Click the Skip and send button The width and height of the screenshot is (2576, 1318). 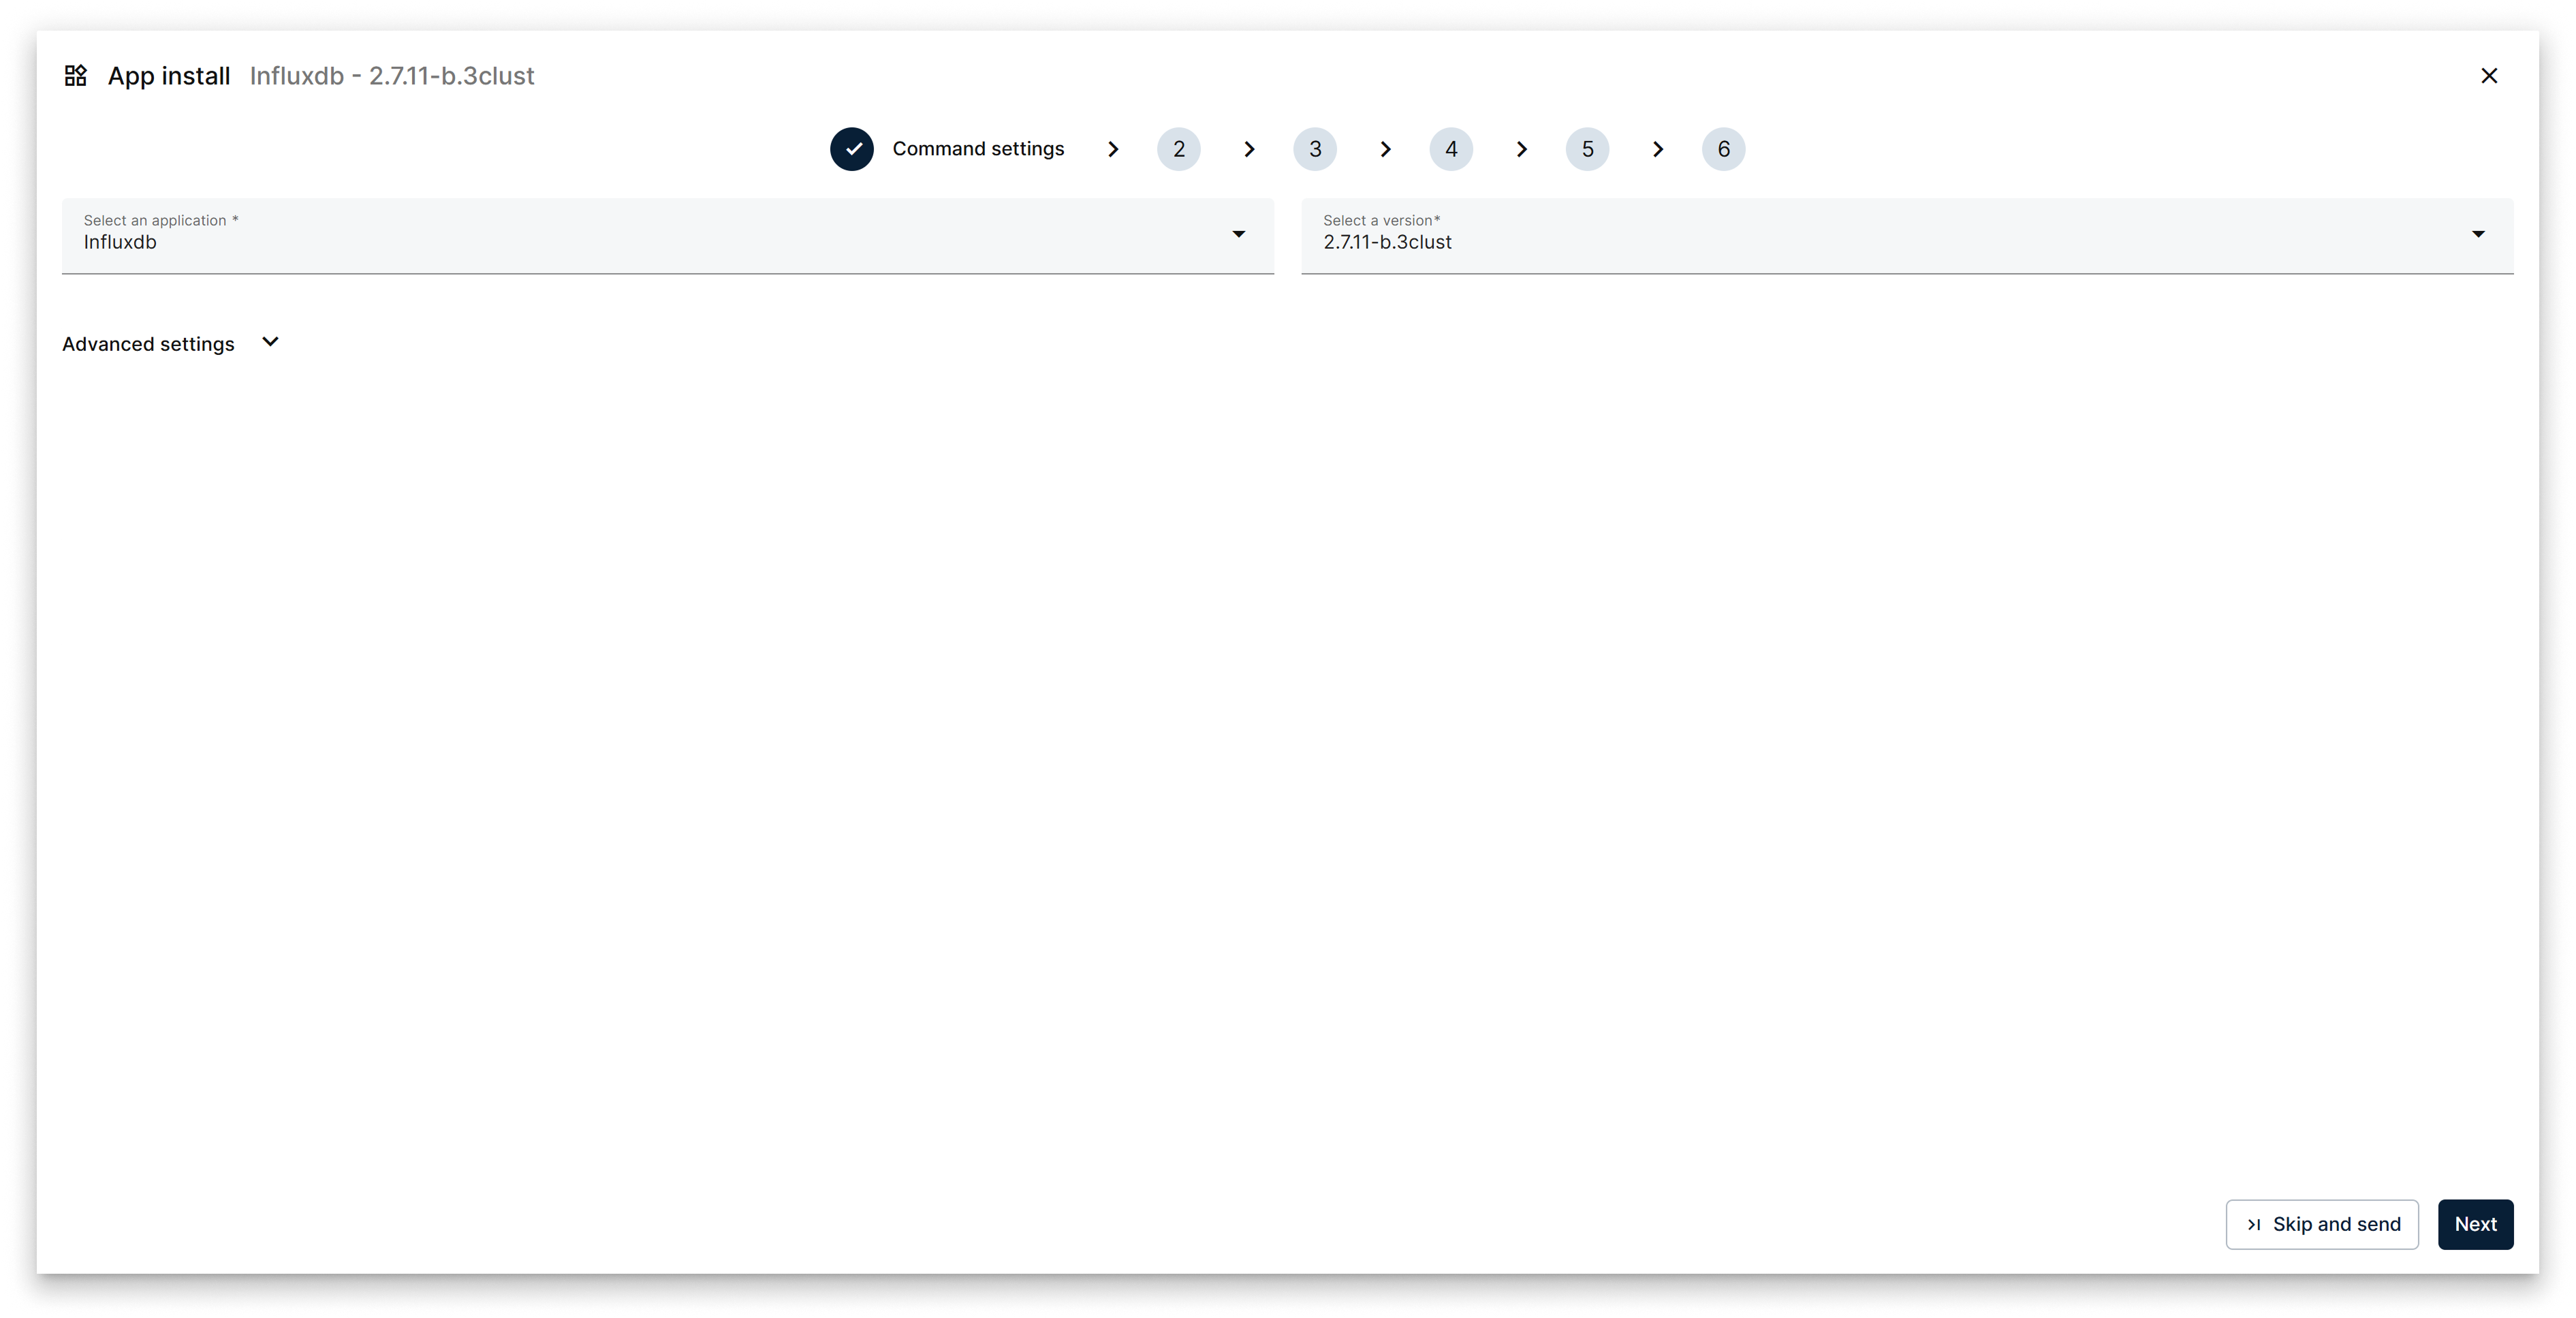pos(2322,1224)
